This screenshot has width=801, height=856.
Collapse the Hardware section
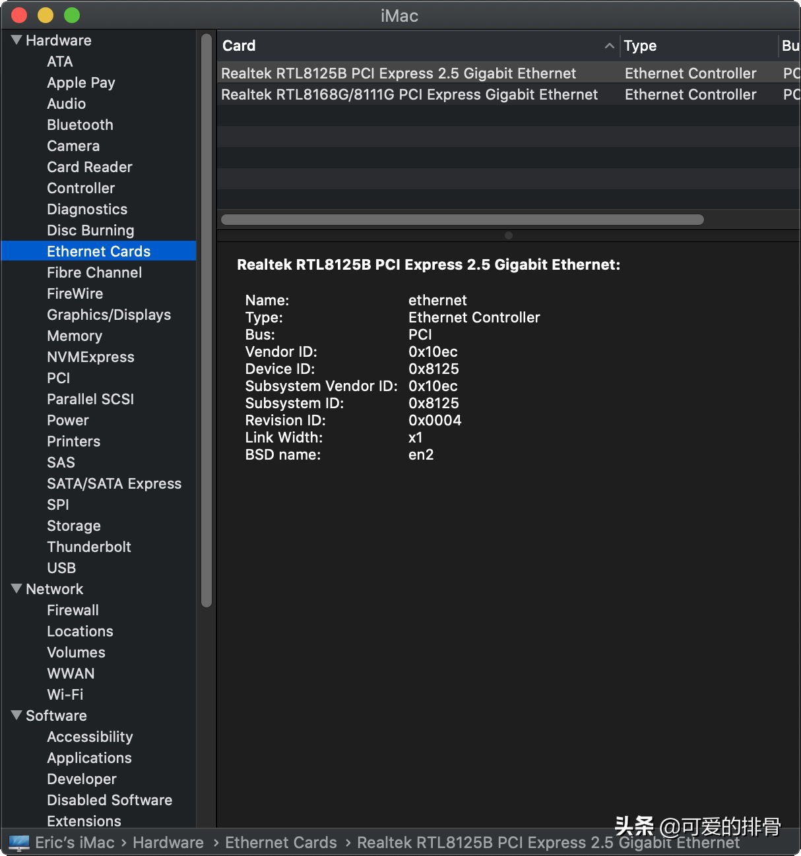pyautogui.click(x=16, y=40)
